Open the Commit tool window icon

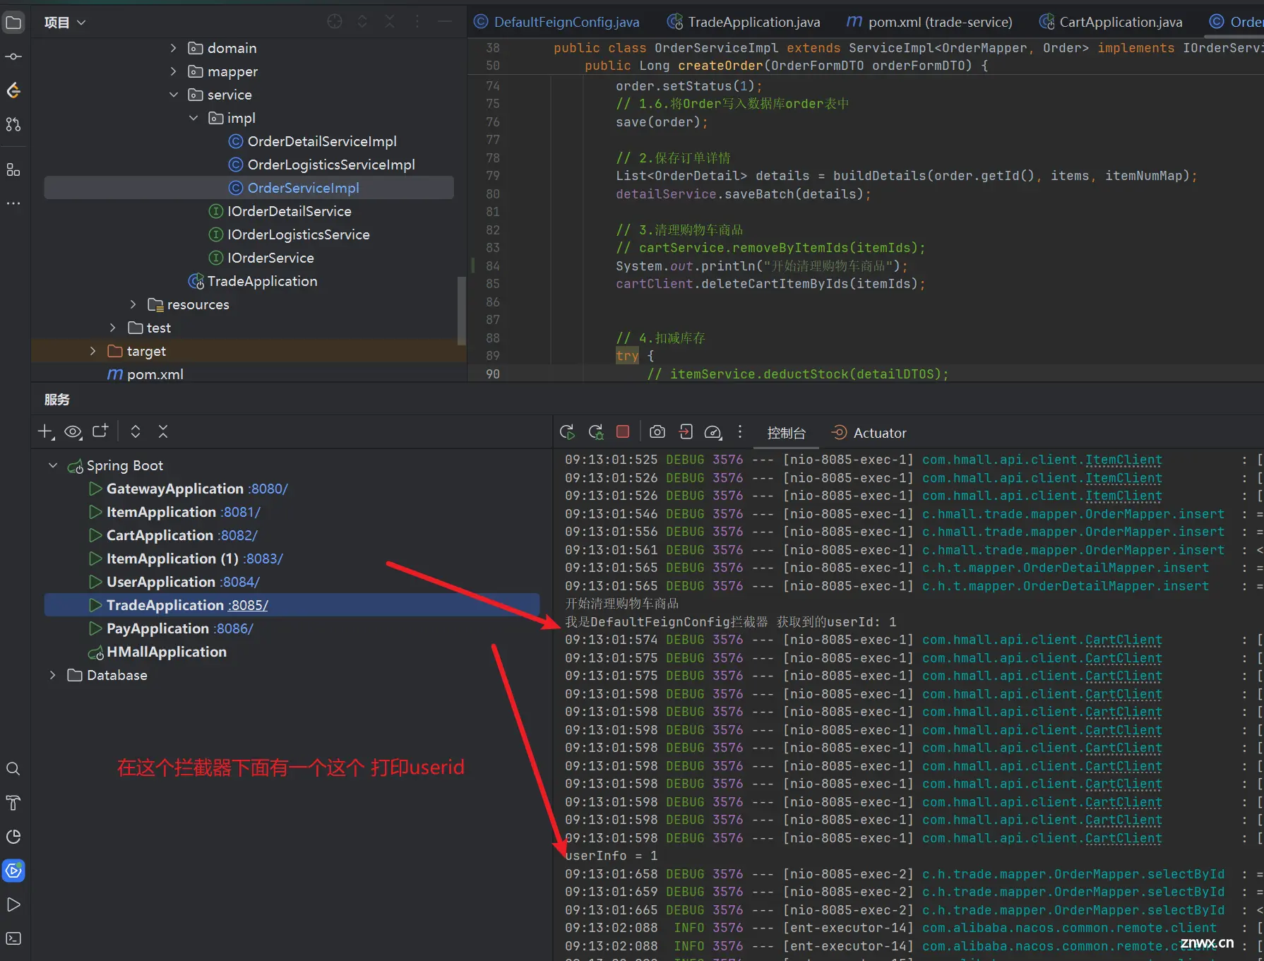pyautogui.click(x=13, y=56)
